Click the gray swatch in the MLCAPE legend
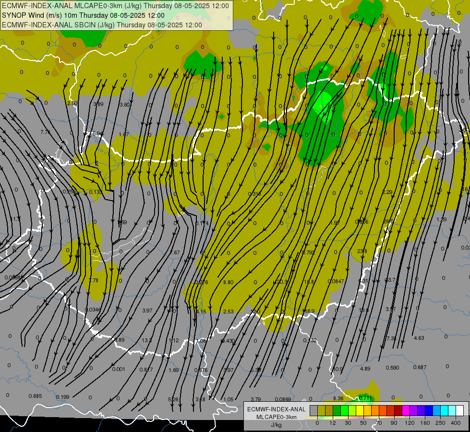This screenshot has width=470, height=432. pos(313,410)
